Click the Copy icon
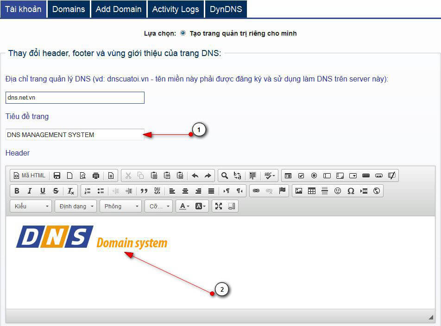Image resolution: width=441 pixels, height=326 pixels. pos(141,176)
